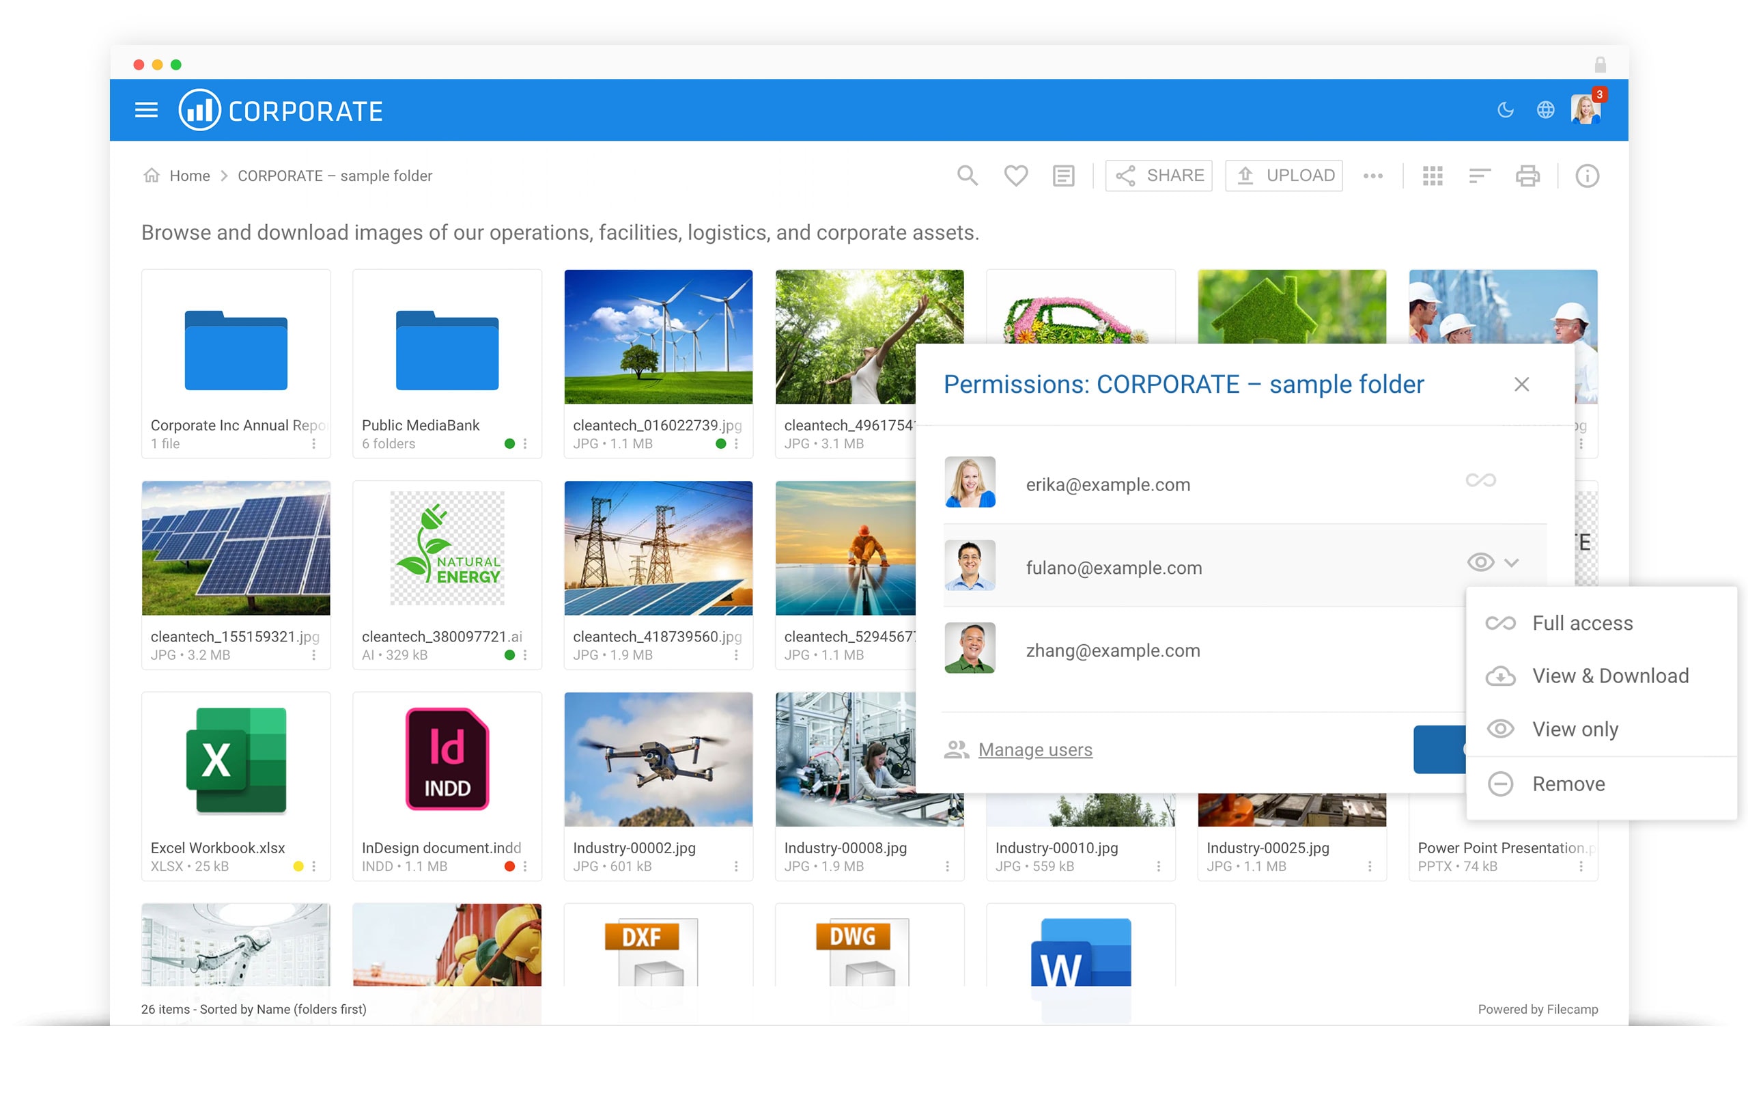Open the user profile avatar

(x=1585, y=110)
